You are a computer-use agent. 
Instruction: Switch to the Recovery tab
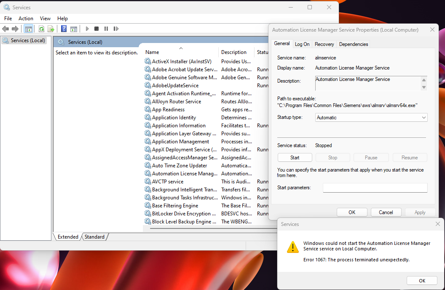point(324,44)
